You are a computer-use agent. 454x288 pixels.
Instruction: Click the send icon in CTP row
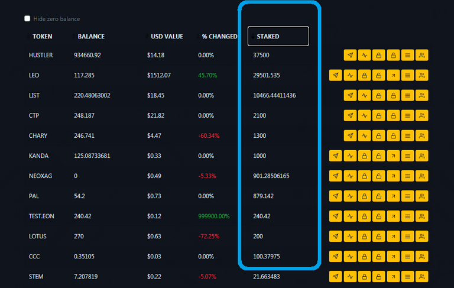click(350, 115)
